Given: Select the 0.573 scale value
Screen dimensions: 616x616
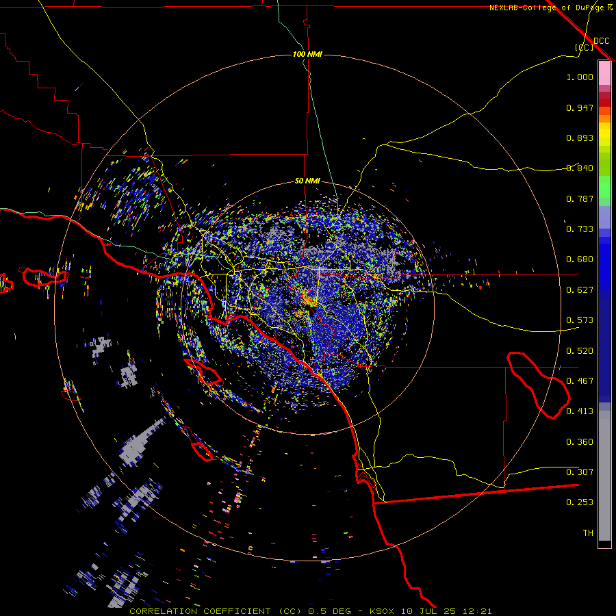Looking at the screenshot, I should [580, 320].
